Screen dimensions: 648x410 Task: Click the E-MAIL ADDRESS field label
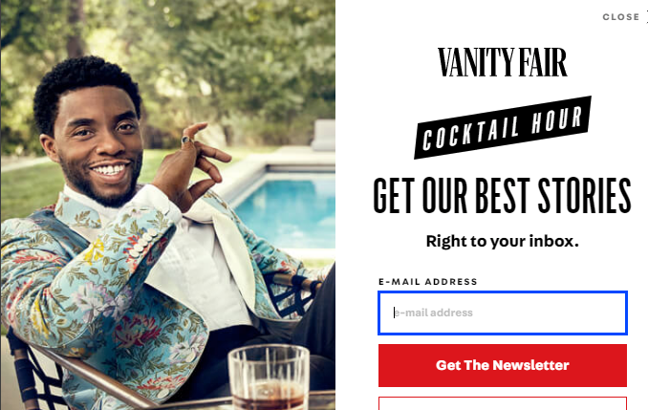[428, 282]
